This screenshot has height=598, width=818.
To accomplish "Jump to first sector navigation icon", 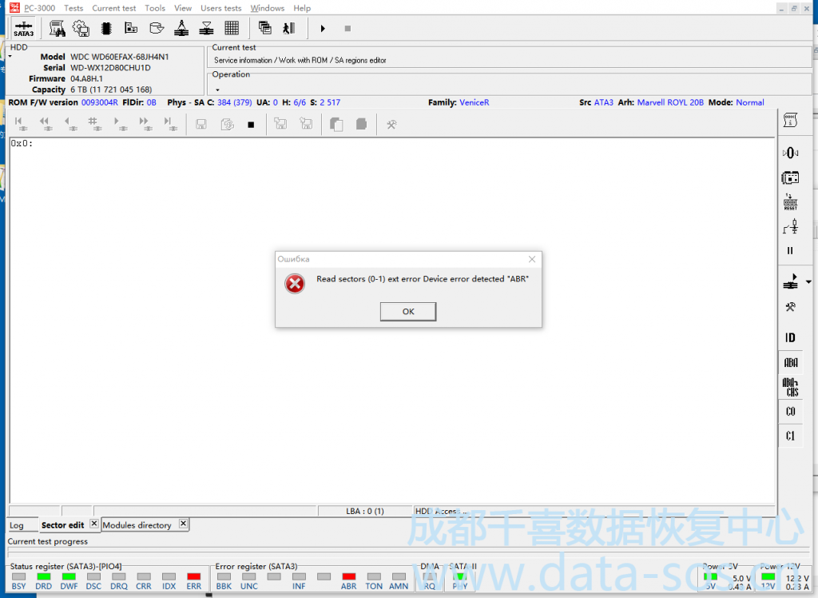I will [18, 124].
